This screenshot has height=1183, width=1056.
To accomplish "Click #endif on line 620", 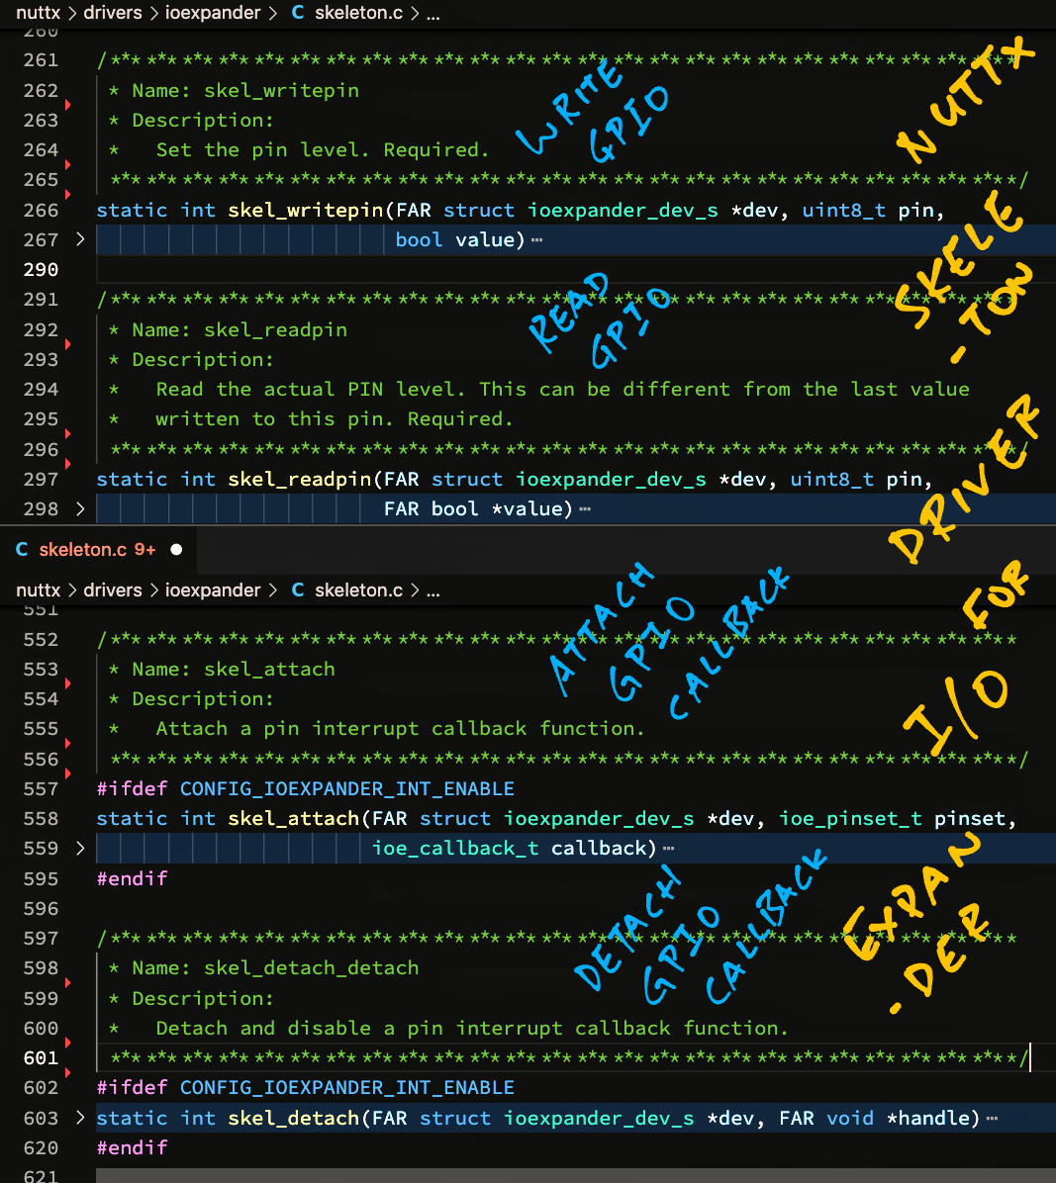I will point(132,1148).
